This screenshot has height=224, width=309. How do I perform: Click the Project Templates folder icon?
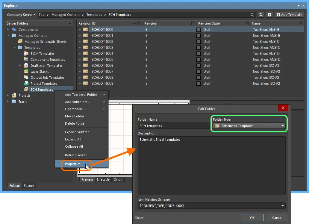tap(26, 84)
